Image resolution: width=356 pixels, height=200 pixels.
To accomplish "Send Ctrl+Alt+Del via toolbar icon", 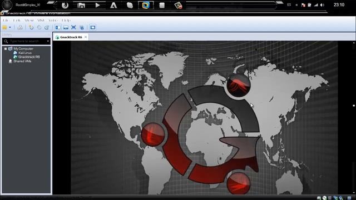I will pyautogui.click(x=20, y=27).
